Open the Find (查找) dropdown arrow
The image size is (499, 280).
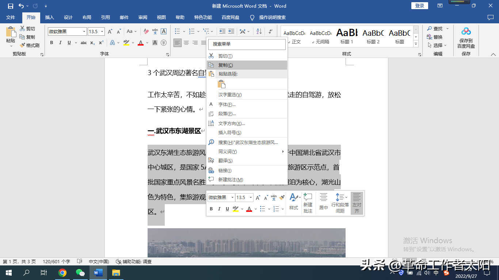447,29
